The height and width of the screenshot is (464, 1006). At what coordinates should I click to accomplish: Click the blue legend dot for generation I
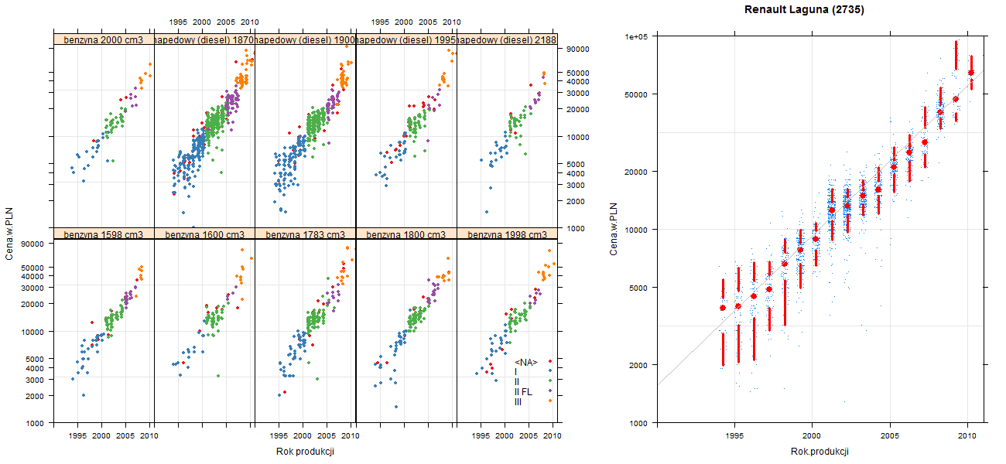coord(550,371)
